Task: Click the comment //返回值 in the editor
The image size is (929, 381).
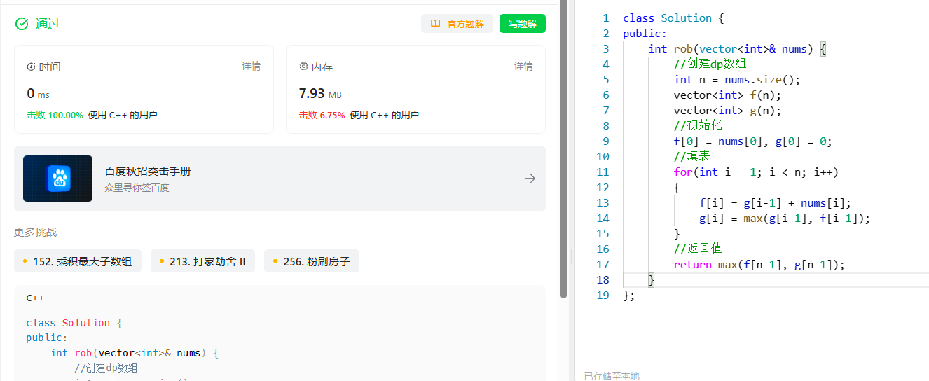Action: coord(698,249)
